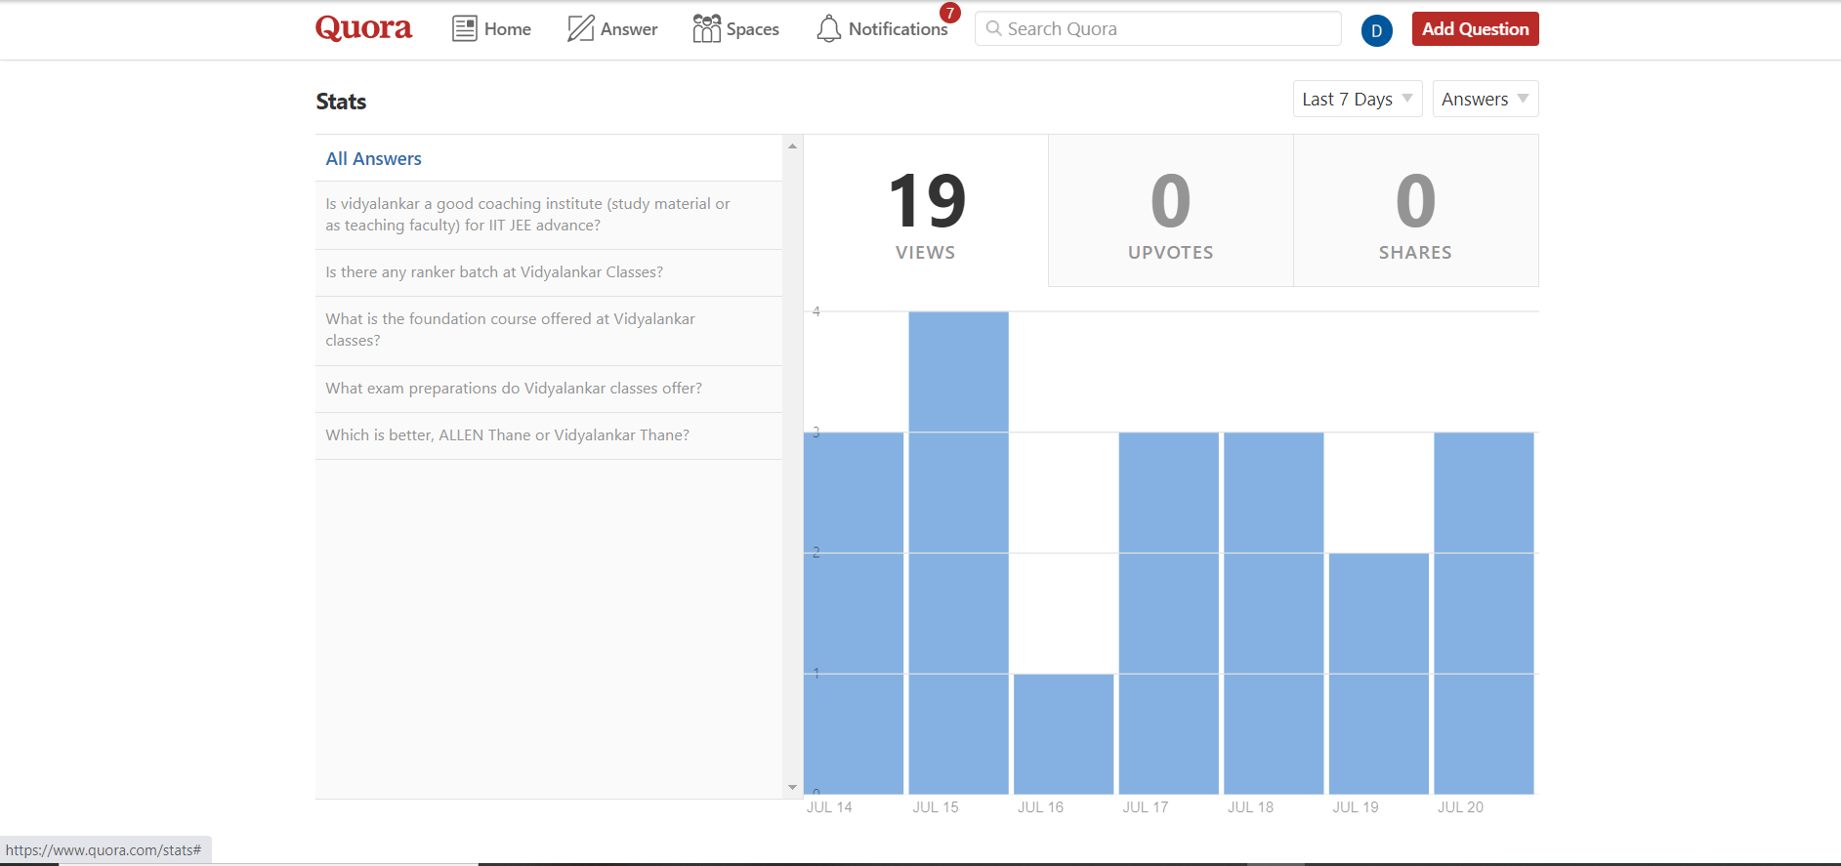Click the Spaces menu label
The height and width of the screenshot is (866, 1841).
(x=753, y=29)
